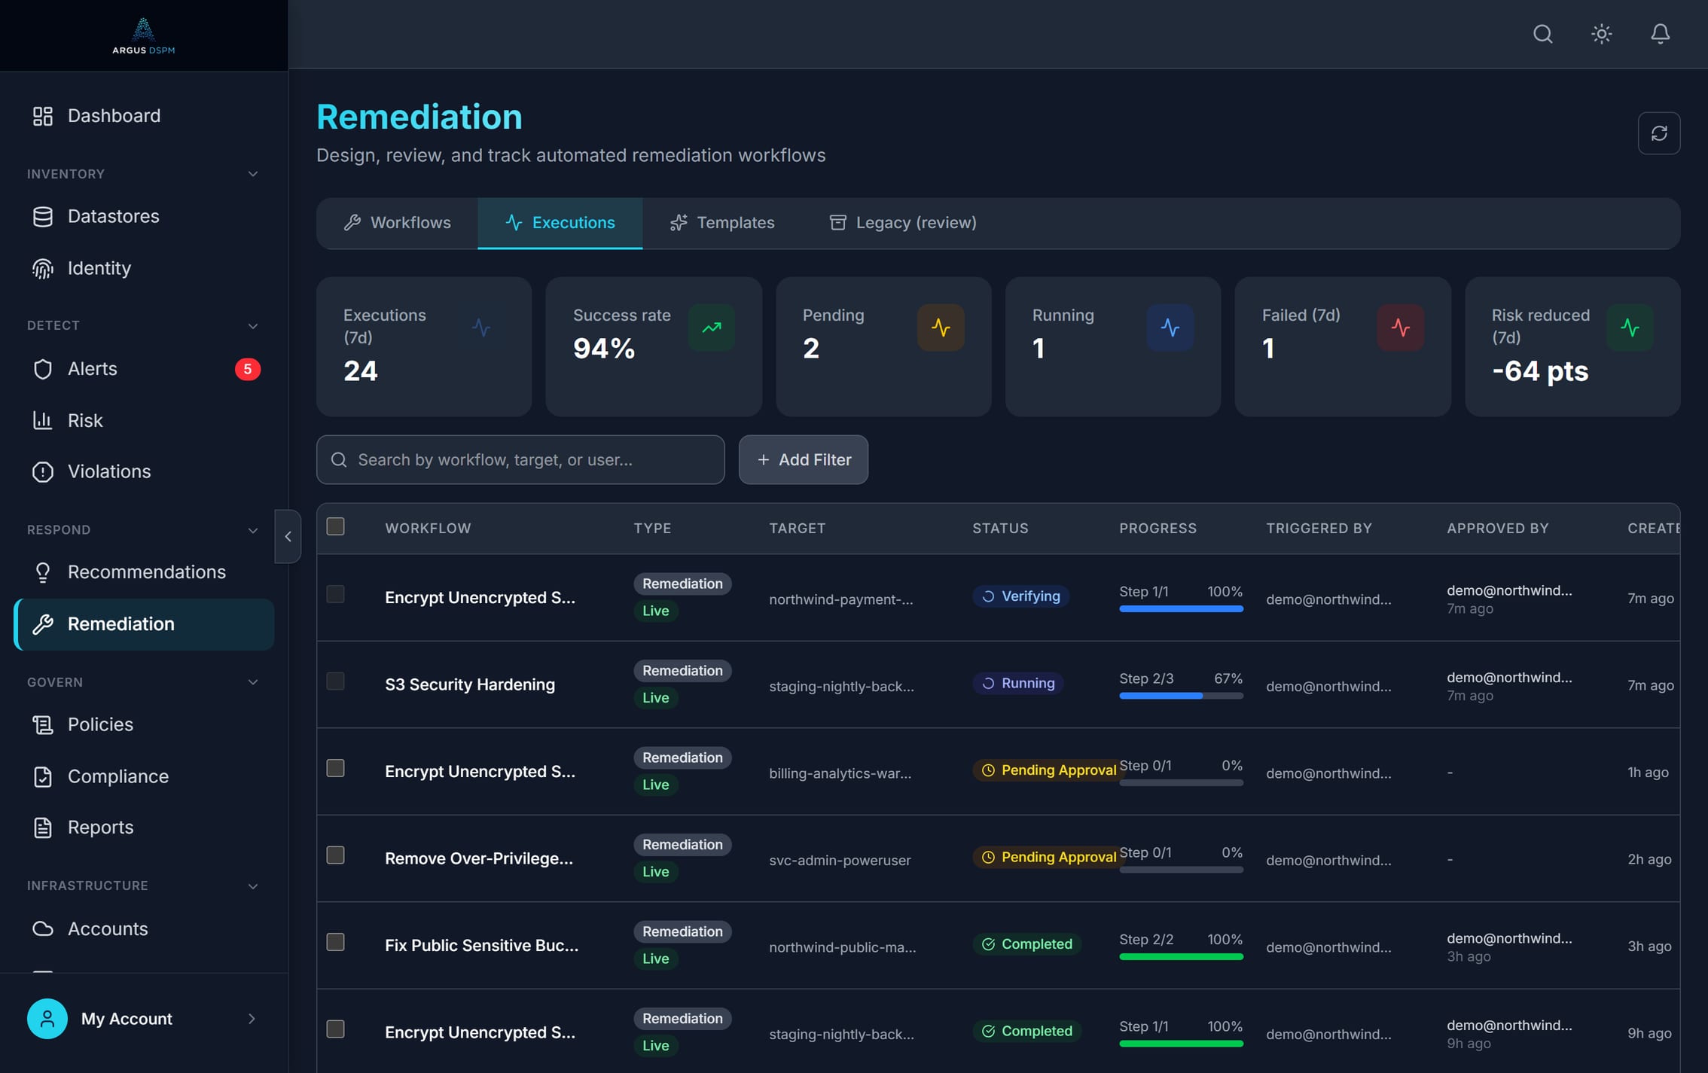Check the Remove Over-Privilege row
The width and height of the screenshot is (1708, 1073).
pos(335,855)
